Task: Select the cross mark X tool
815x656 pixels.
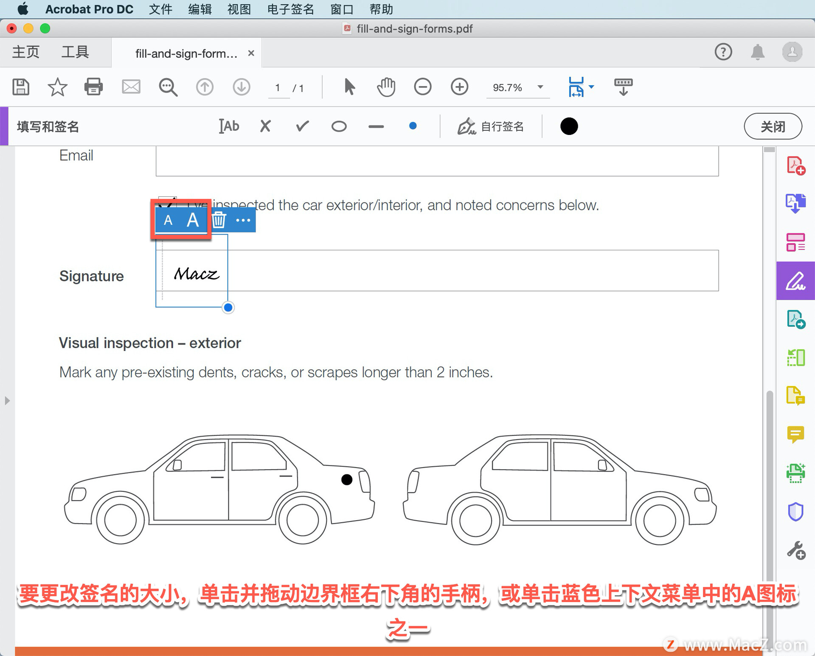Action: coord(265,126)
